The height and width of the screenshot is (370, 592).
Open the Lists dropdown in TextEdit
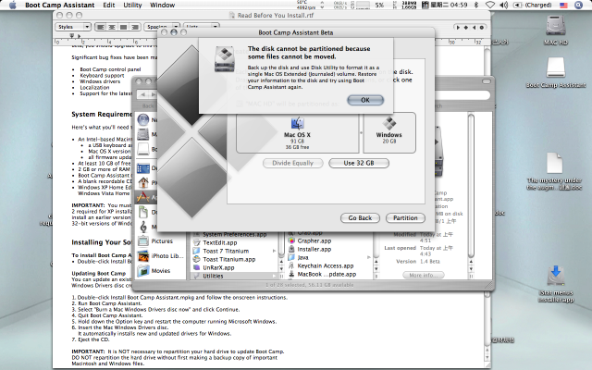pyautogui.click(x=201, y=27)
